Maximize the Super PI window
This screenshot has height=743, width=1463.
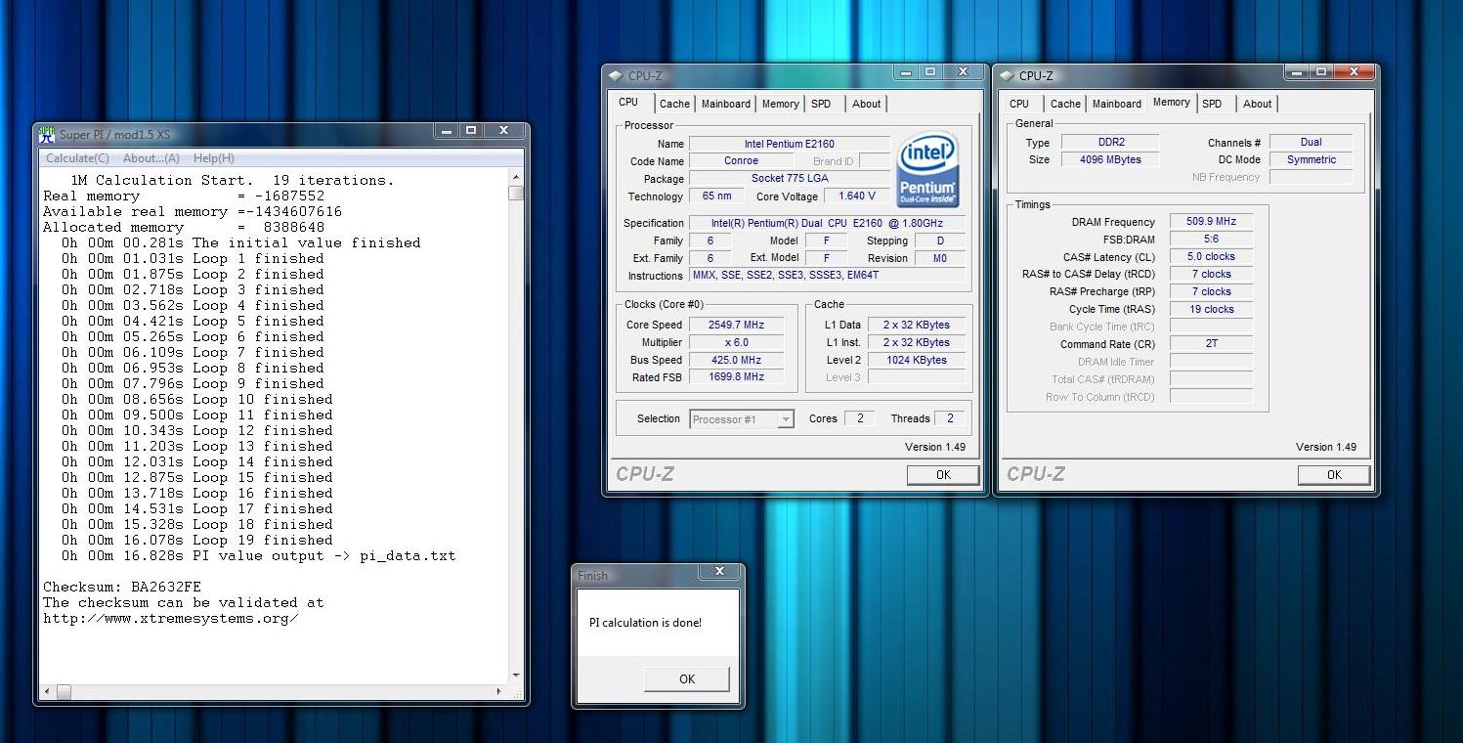(x=471, y=130)
